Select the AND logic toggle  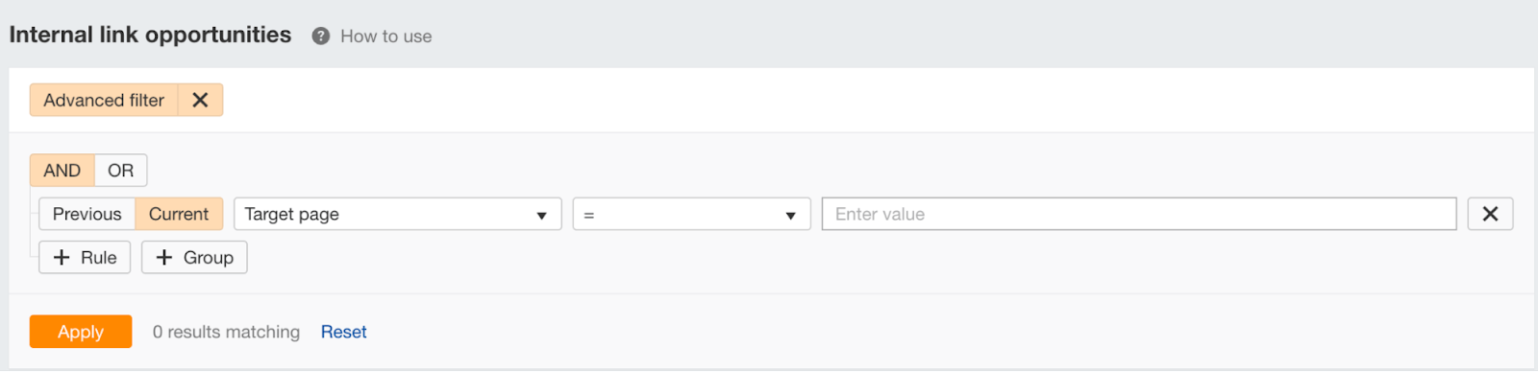pos(62,171)
